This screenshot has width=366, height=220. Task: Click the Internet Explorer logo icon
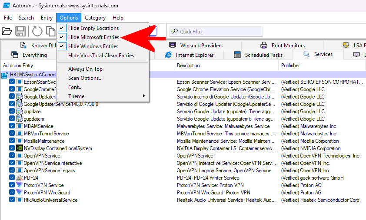click(x=168, y=55)
